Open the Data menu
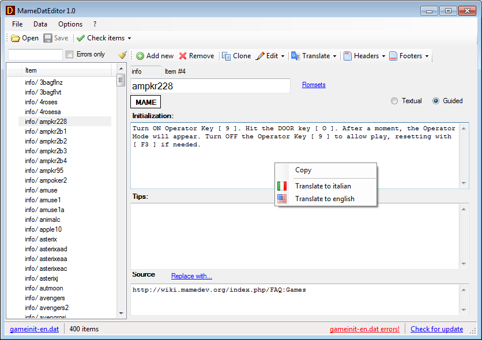 (x=40, y=24)
